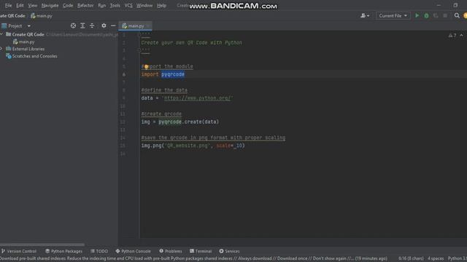Click the warnings count inspection indicator

(x=452, y=36)
